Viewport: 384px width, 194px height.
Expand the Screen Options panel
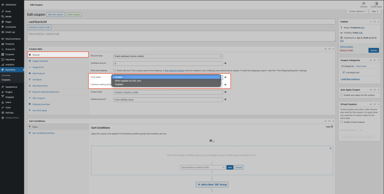(357, 12)
